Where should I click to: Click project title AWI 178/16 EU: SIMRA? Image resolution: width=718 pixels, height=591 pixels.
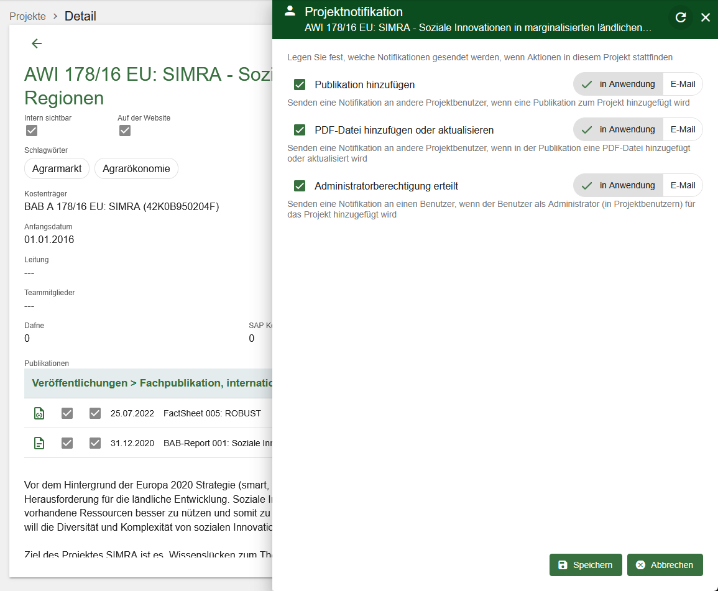point(149,86)
